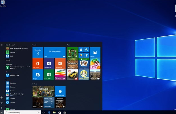Viewport: 176px width, 114px height.
Task: Open the News tile
Action: pos(38,102)
